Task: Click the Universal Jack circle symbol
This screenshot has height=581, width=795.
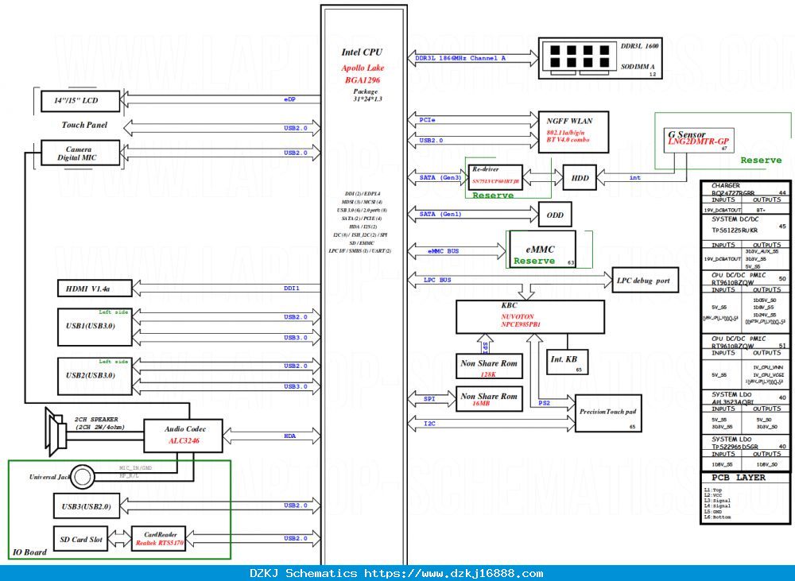Action: point(82,477)
